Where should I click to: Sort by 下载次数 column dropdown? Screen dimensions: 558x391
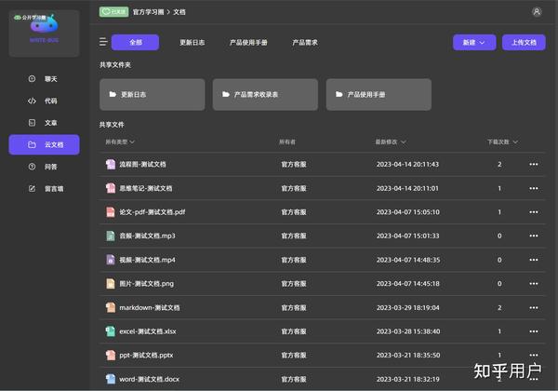pyautogui.click(x=502, y=142)
